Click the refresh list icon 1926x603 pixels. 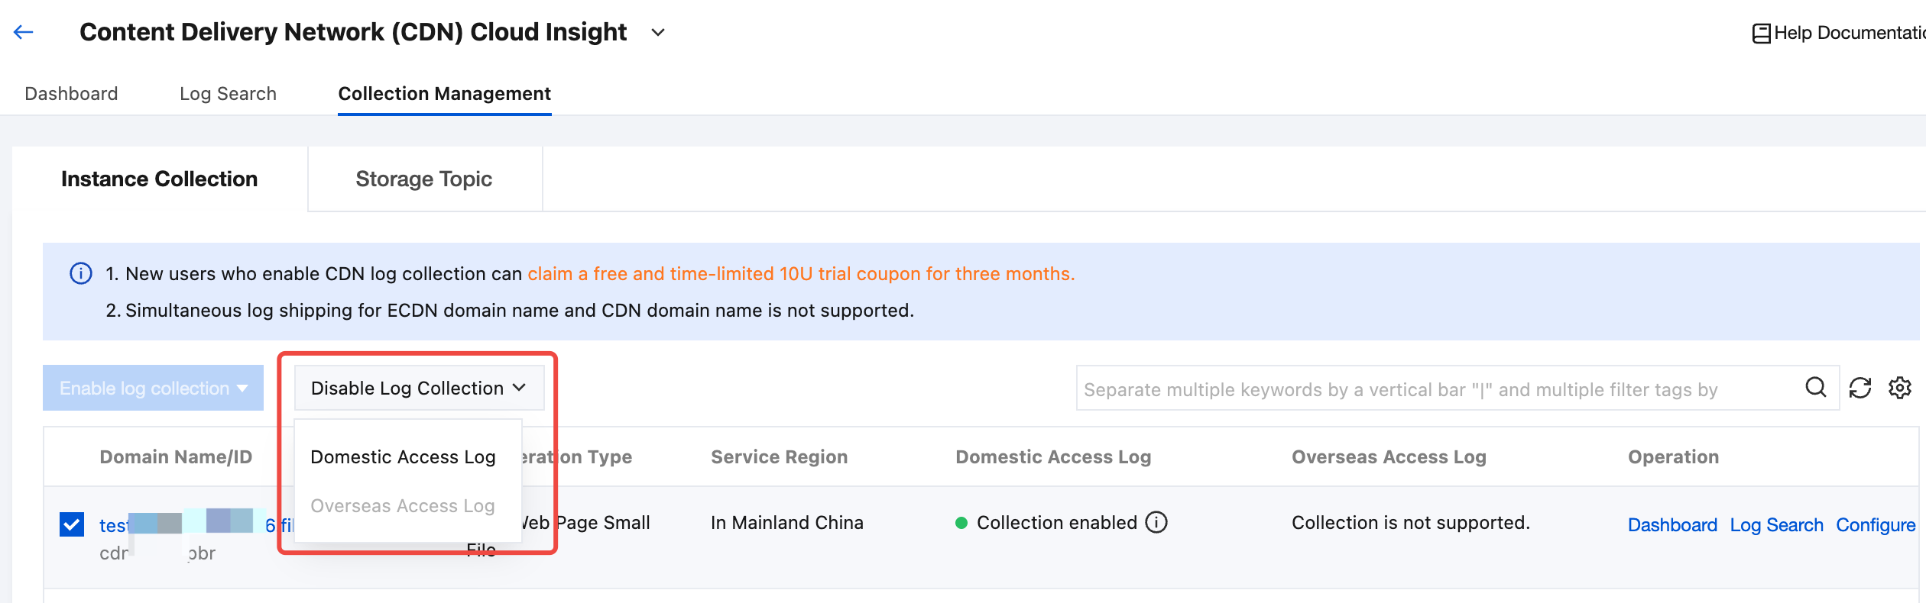pos(1860,388)
